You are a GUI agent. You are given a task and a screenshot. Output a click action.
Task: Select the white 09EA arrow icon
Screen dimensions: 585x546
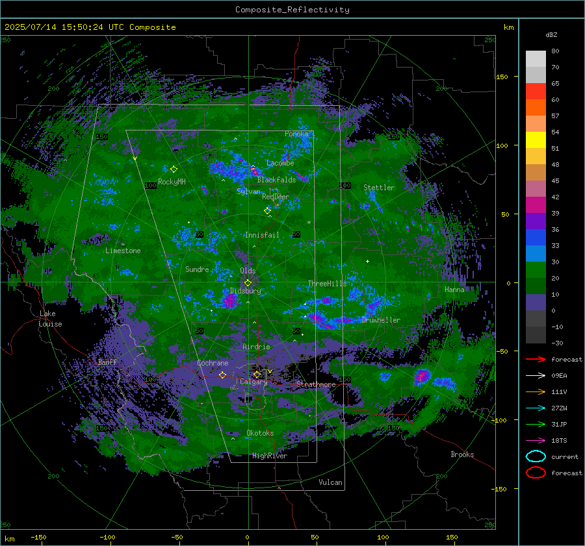click(536, 376)
